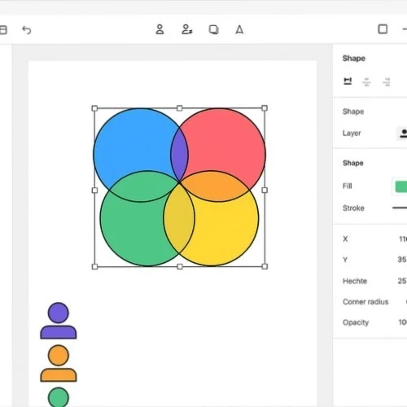
Task: Select the person with settings icon
Action: (187, 29)
